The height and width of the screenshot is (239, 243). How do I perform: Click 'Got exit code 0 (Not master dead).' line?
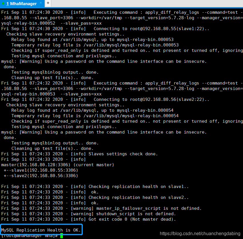coord(89,219)
